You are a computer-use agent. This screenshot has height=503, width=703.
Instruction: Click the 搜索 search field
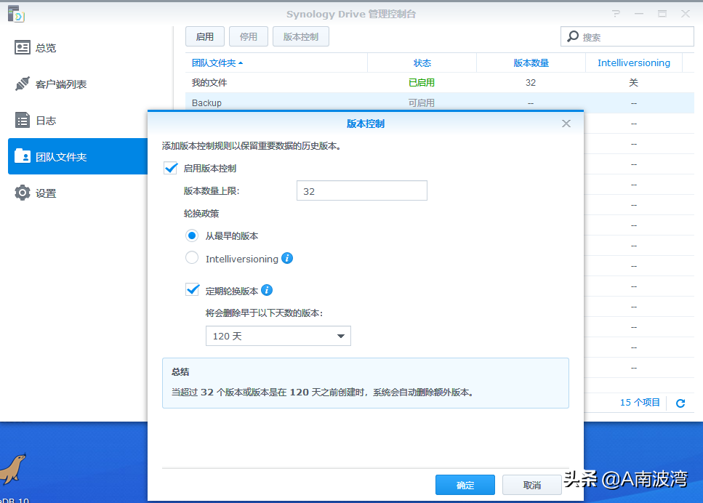click(x=627, y=36)
